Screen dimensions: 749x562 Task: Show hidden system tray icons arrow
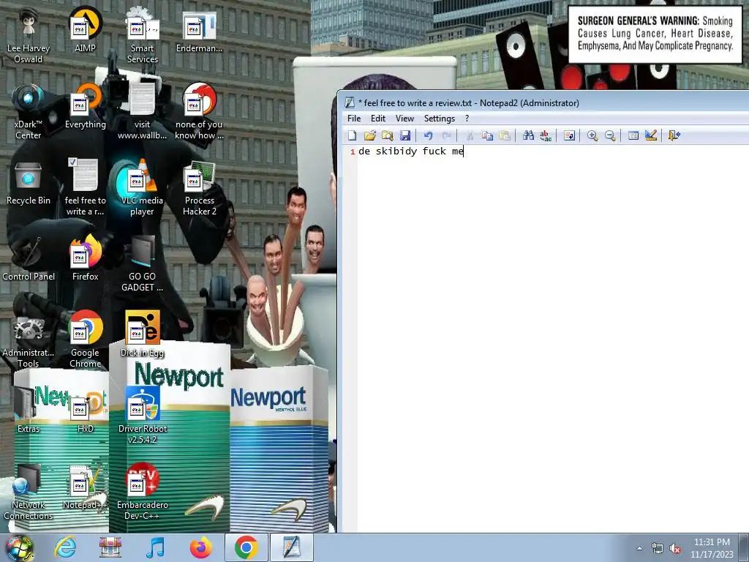coord(639,548)
